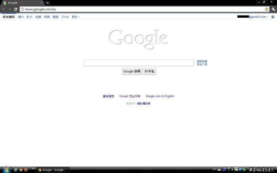Click the network connection tray icon

(244, 170)
